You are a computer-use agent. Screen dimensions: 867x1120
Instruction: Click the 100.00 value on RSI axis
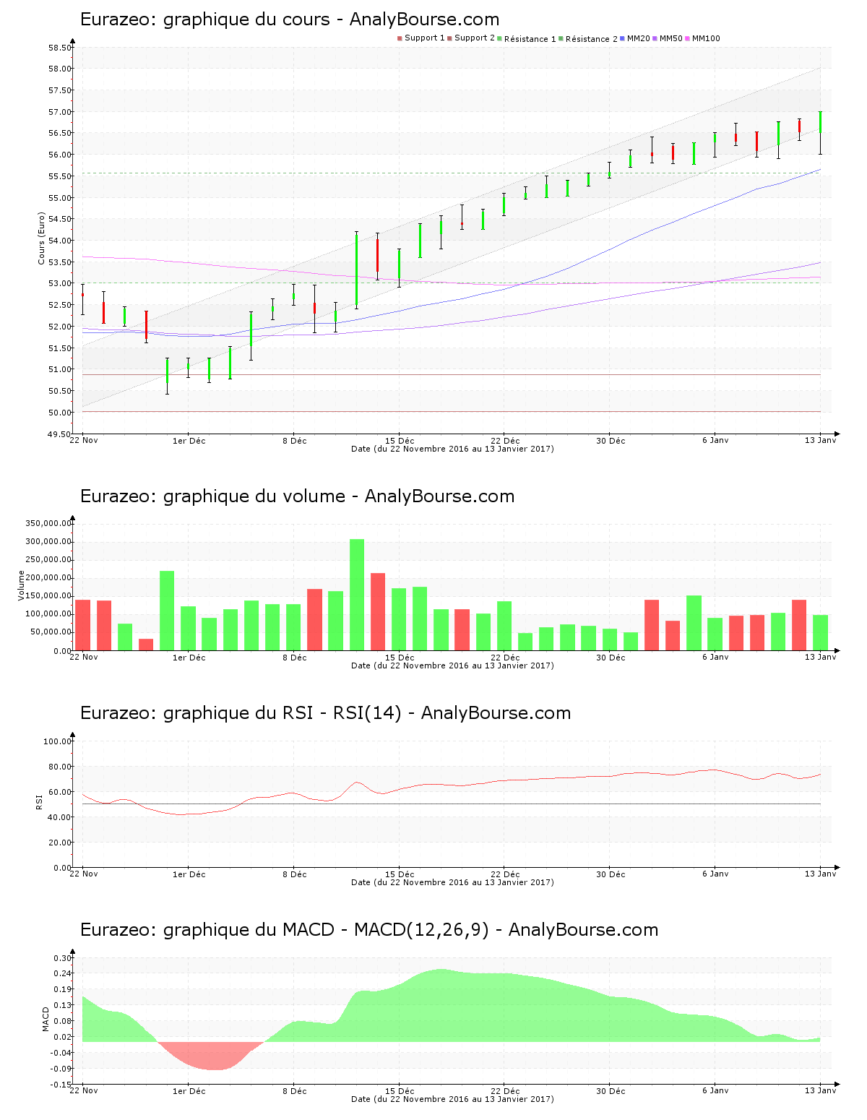pos(58,741)
